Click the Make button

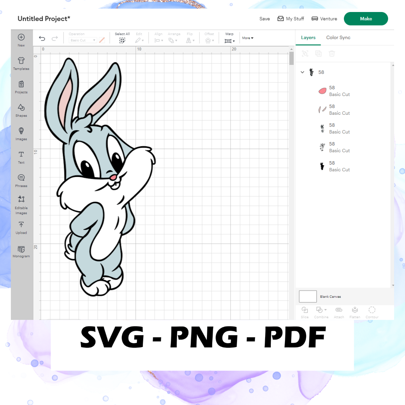pos(366,19)
